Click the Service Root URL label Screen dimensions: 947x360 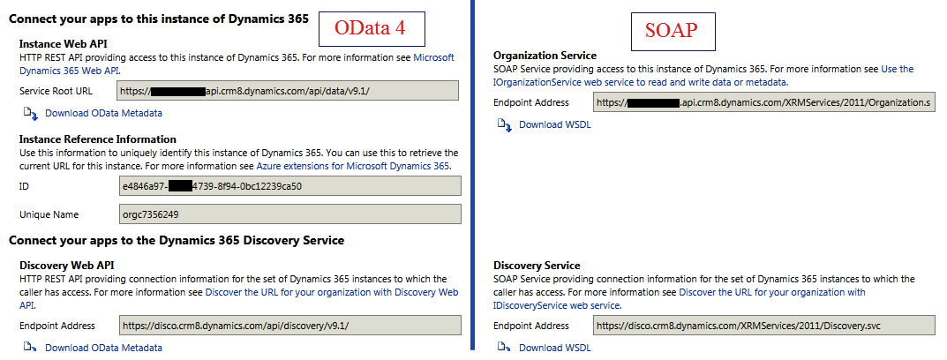pyautogui.click(x=57, y=91)
